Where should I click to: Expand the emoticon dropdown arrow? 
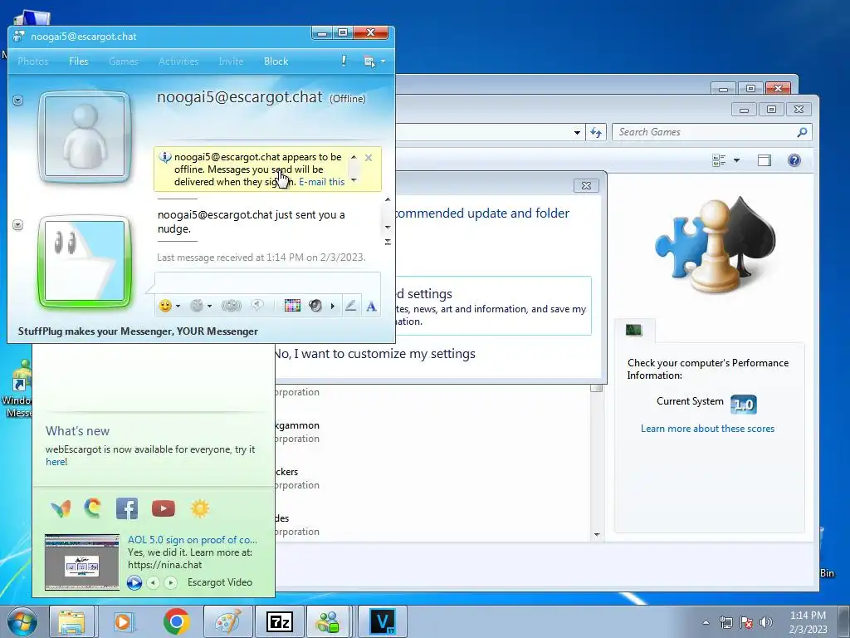178,306
